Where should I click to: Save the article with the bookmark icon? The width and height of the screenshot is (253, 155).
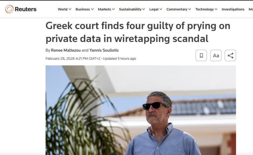click(201, 55)
